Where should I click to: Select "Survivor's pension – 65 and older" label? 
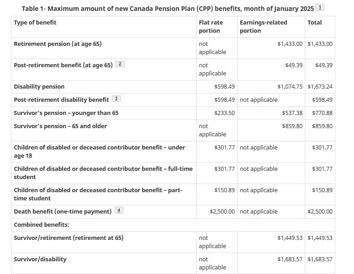click(60, 126)
